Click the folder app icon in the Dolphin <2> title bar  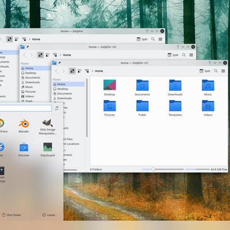coord(54,63)
